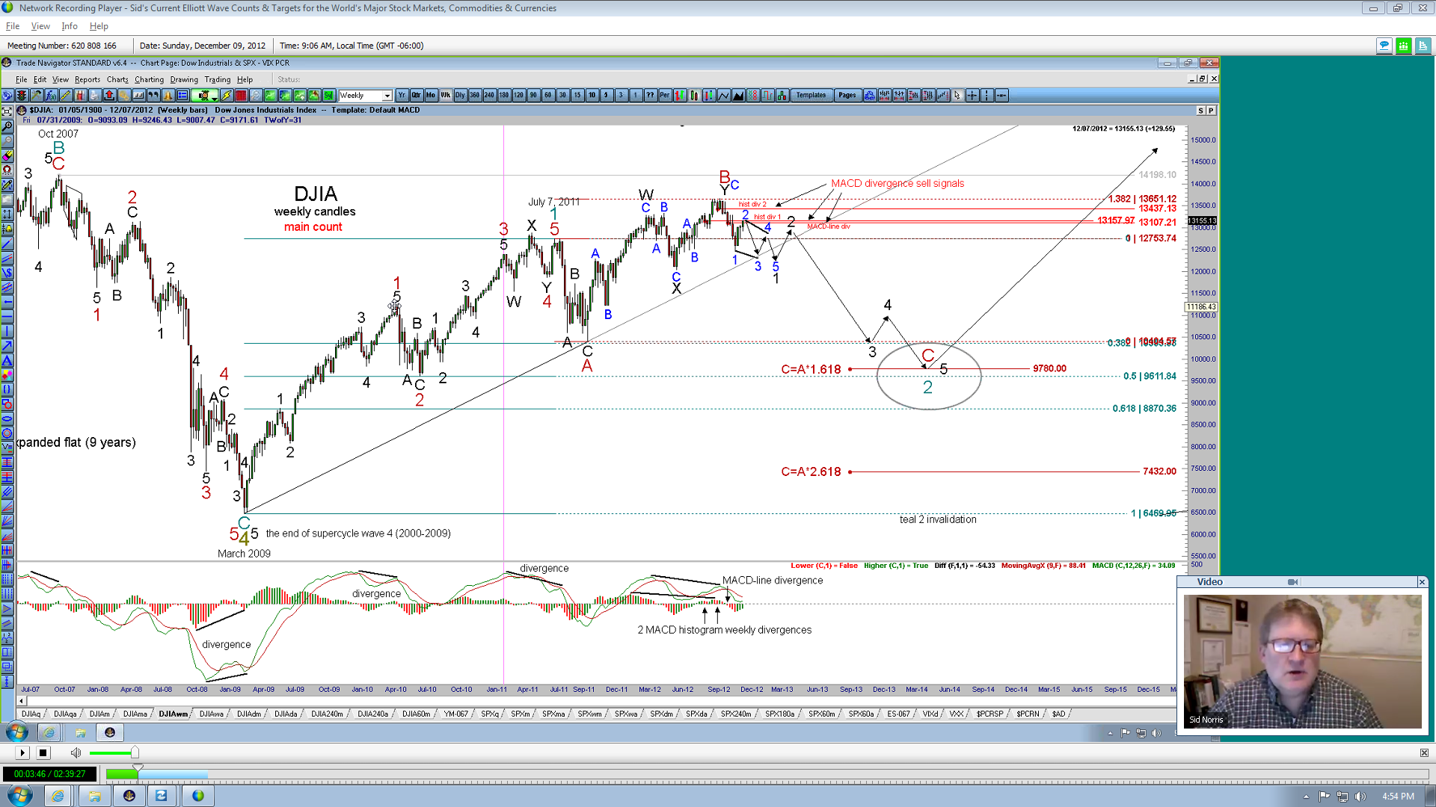Open Recording Player's File menu
The width and height of the screenshot is (1436, 807).
point(13,26)
